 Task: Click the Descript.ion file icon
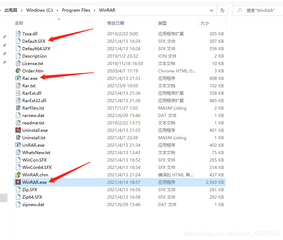pos(18,56)
